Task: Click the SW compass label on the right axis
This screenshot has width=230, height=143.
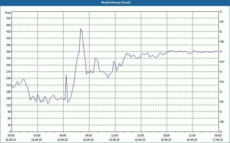Action: 222,82
